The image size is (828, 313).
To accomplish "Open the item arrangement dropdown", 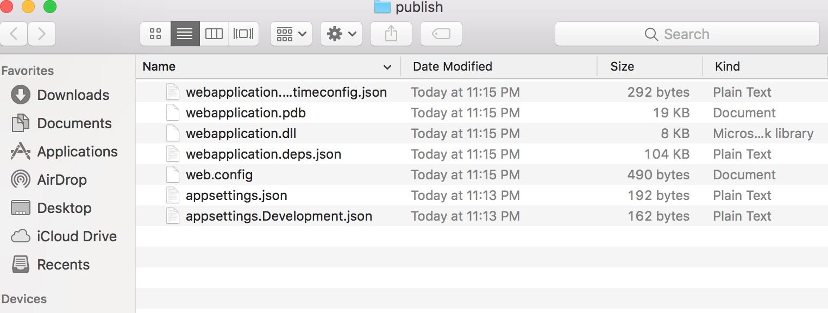I will pos(291,33).
